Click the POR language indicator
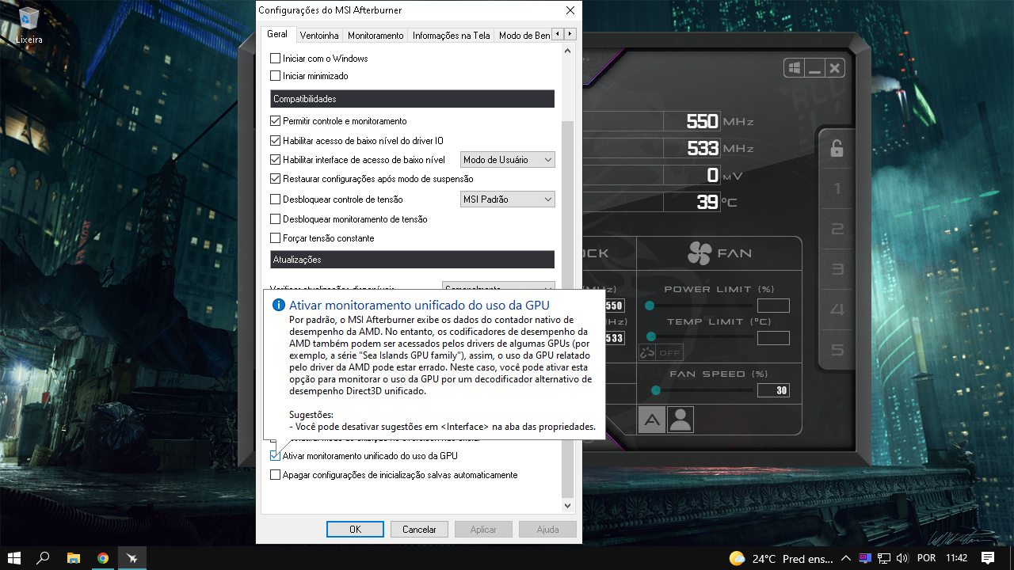This screenshot has width=1014, height=570. pos(926,558)
